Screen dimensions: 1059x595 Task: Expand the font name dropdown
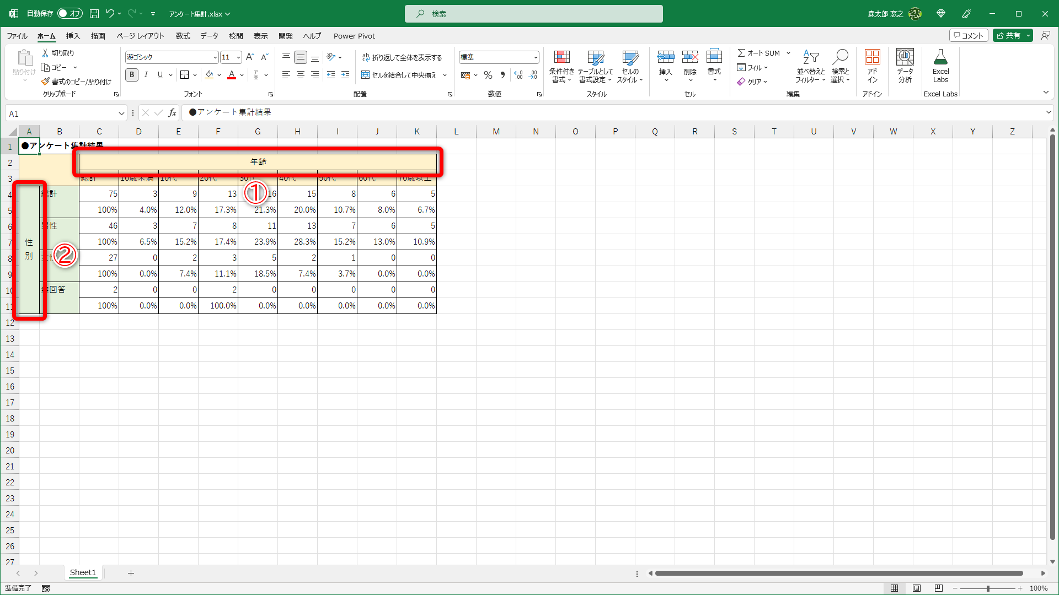215,57
